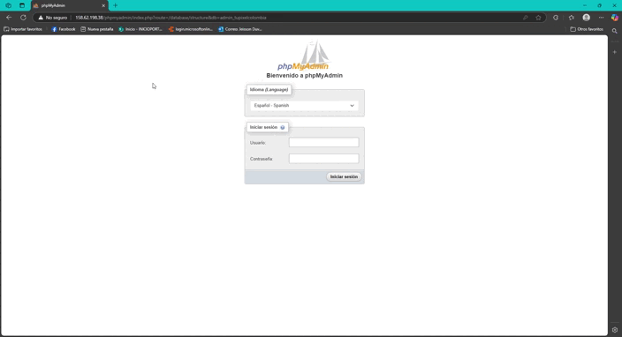
Task: Open the login.microsoftonline bookmark
Action: 191,29
